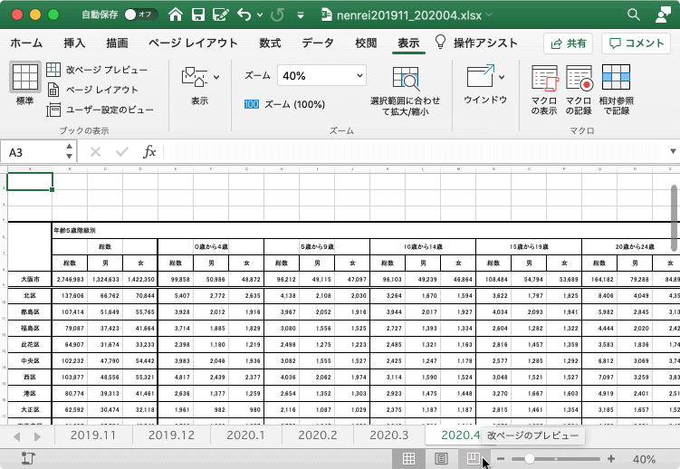Toggle the AutoSave switch
680x469 pixels.
(140, 14)
